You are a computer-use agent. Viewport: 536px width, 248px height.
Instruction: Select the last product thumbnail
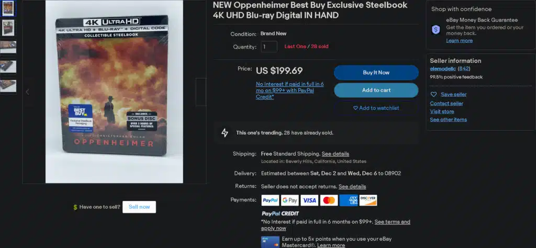point(8,86)
